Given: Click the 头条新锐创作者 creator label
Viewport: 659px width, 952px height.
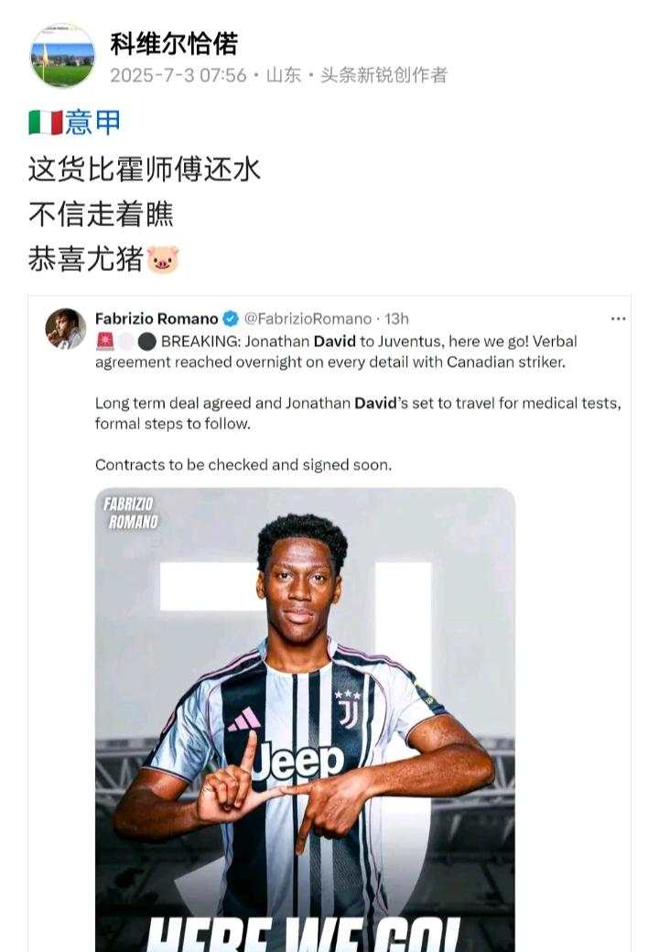Looking at the screenshot, I should click(x=384, y=75).
